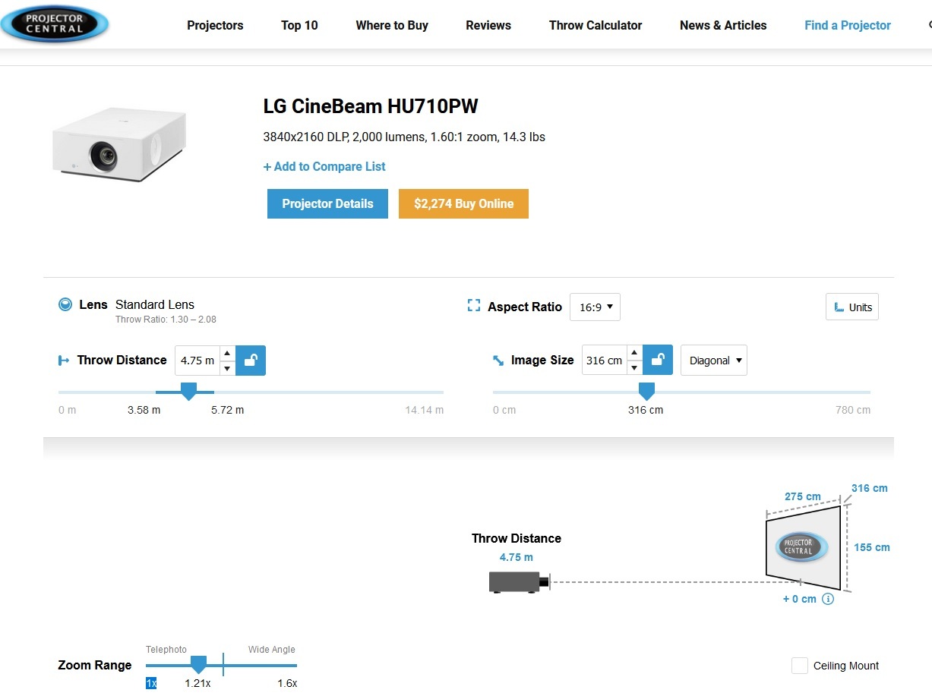Open the Reviews menu
Image resolution: width=932 pixels, height=696 pixels.
tap(488, 25)
